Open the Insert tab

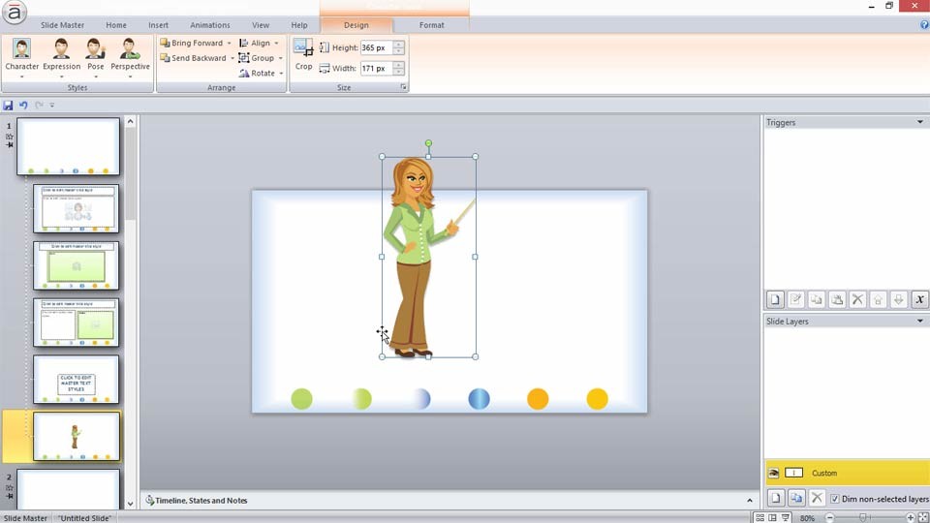click(158, 25)
